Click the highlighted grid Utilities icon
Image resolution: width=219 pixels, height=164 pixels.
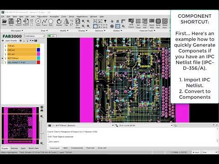(x=118, y=26)
